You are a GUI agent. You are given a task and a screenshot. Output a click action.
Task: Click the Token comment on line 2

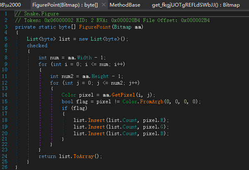[x=112, y=20]
